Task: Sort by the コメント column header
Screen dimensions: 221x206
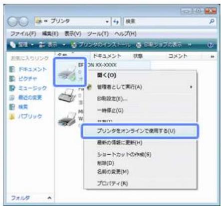Action: tap(178, 56)
